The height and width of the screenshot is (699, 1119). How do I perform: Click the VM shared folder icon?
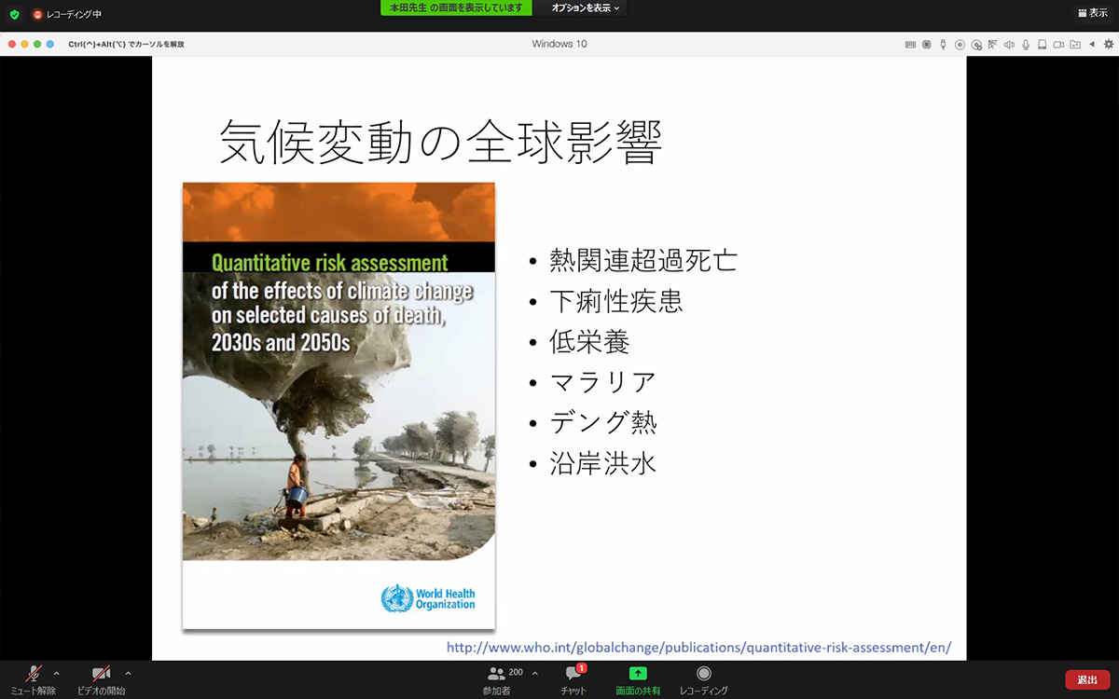click(1075, 44)
